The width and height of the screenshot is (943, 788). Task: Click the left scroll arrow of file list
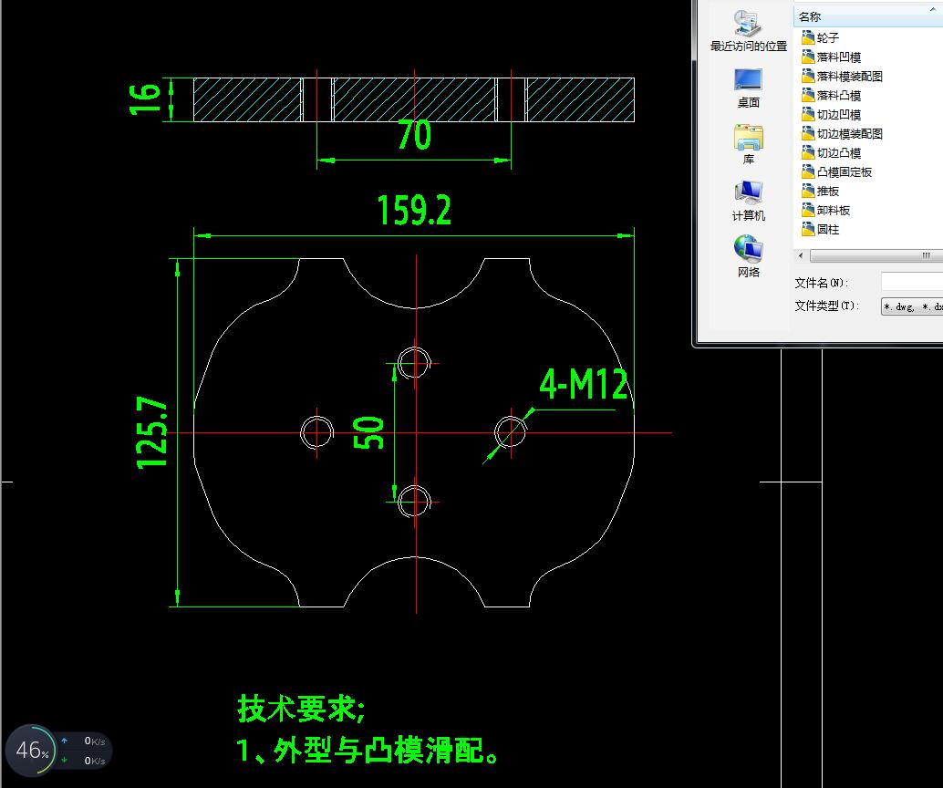(x=801, y=255)
